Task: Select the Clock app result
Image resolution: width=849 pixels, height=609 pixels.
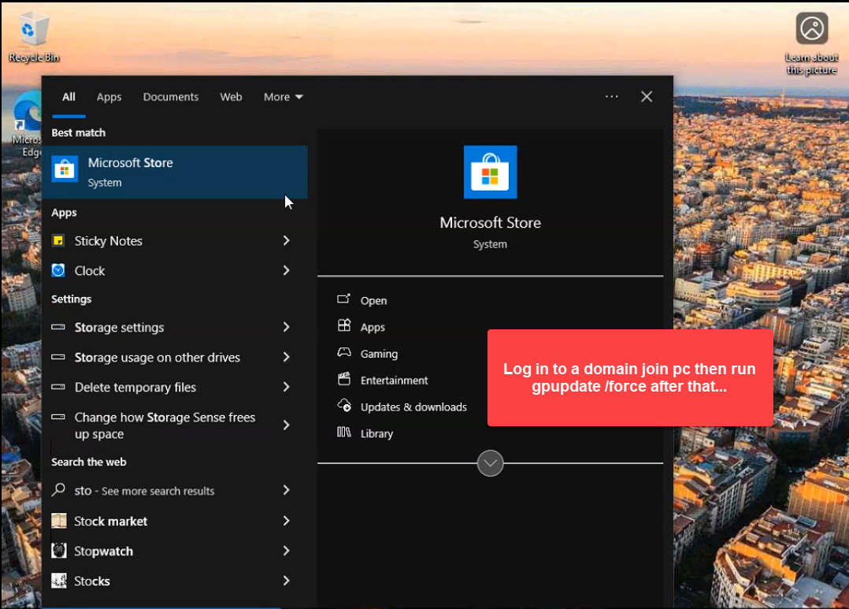Action: (175, 270)
